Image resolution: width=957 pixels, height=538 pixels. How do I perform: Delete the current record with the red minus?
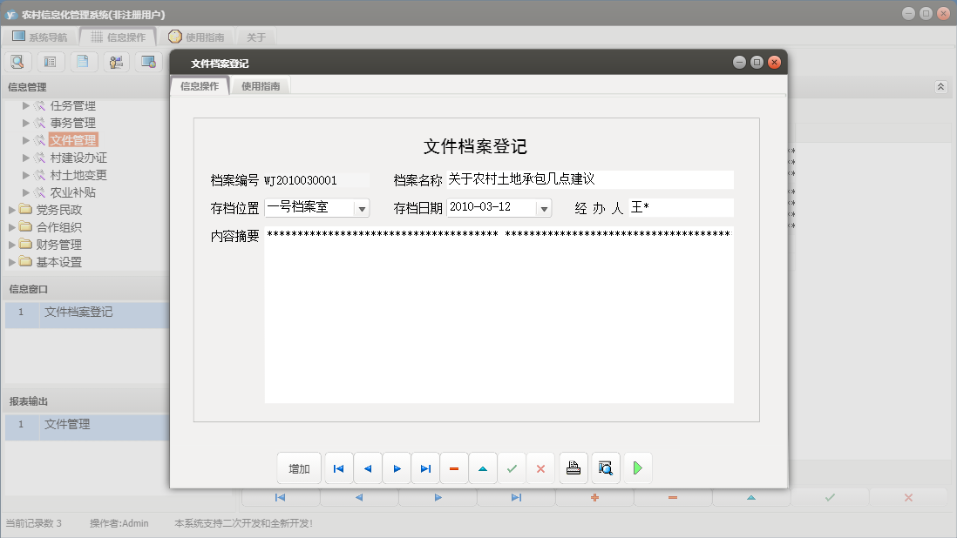[453, 467]
